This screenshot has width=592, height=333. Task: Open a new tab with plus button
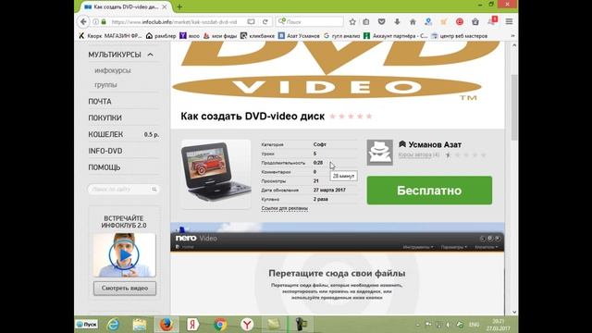coord(179,6)
